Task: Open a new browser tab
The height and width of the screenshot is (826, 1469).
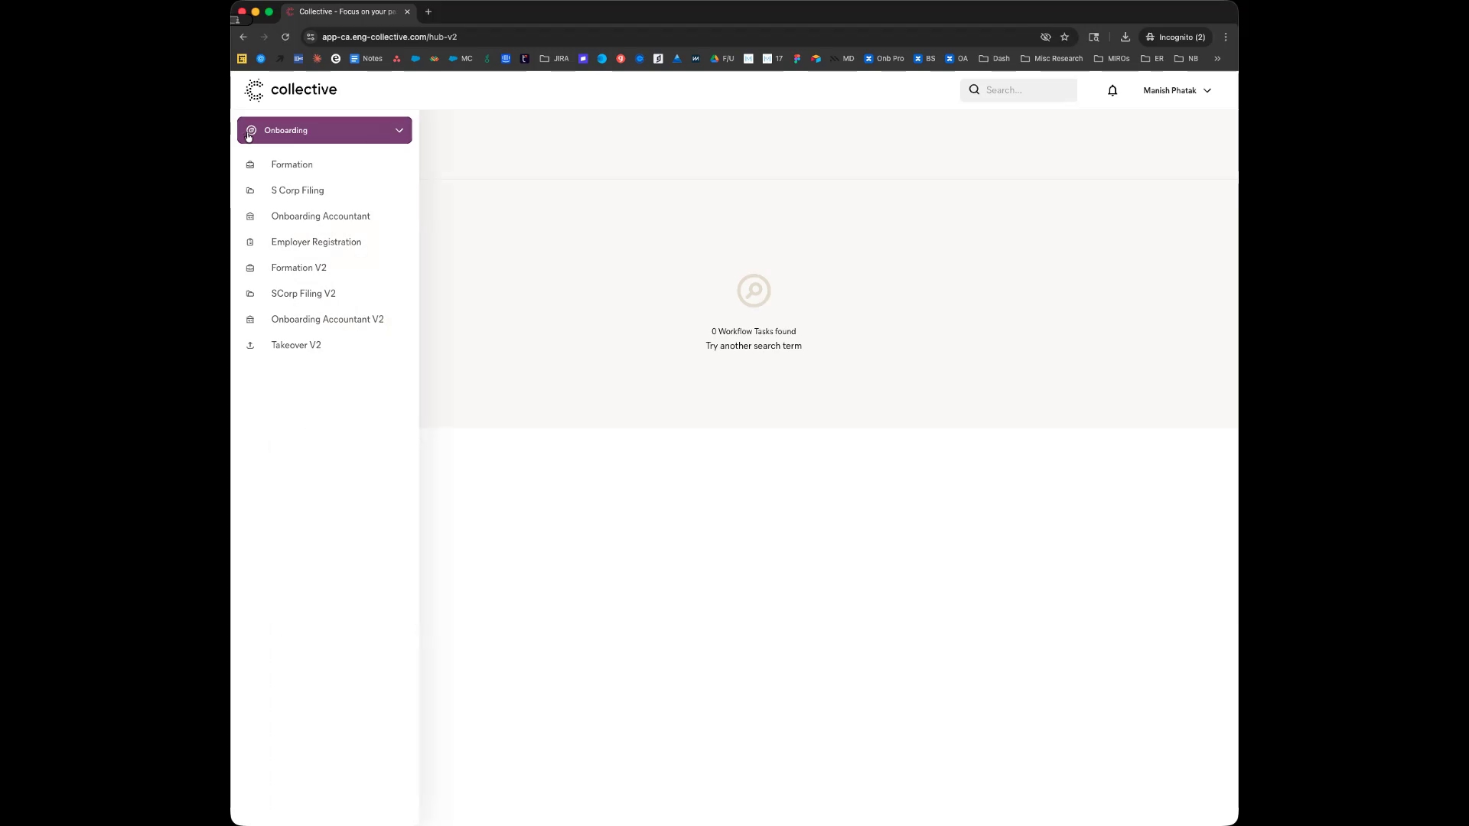Action: [428, 11]
